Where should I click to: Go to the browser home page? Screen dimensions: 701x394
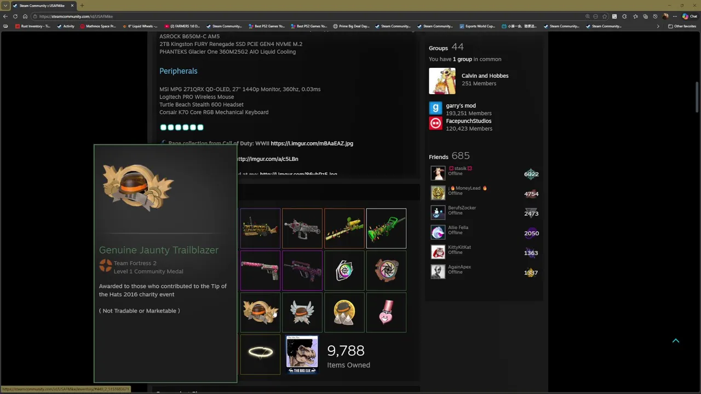(25, 16)
